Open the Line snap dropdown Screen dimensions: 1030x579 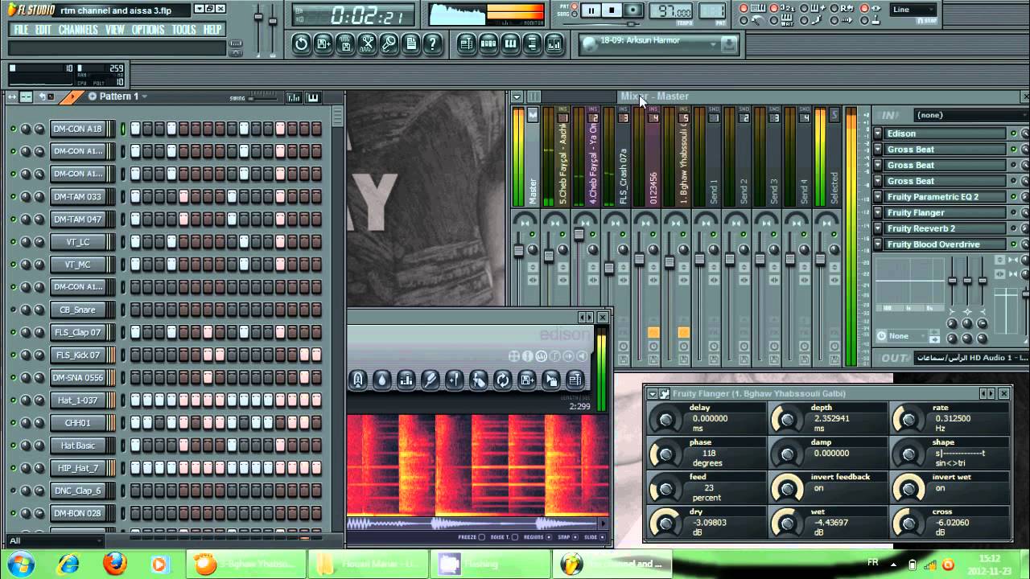point(913,10)
